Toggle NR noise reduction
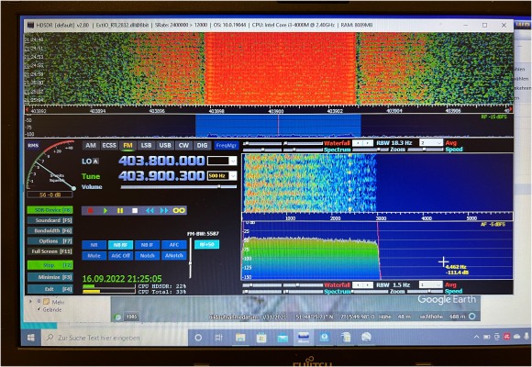Viewport: 532px width, 367px height. coord(94,245)
